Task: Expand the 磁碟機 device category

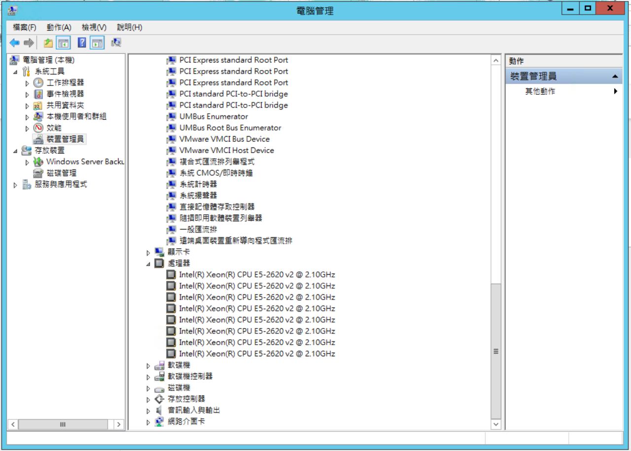Action: coord(148,388)
